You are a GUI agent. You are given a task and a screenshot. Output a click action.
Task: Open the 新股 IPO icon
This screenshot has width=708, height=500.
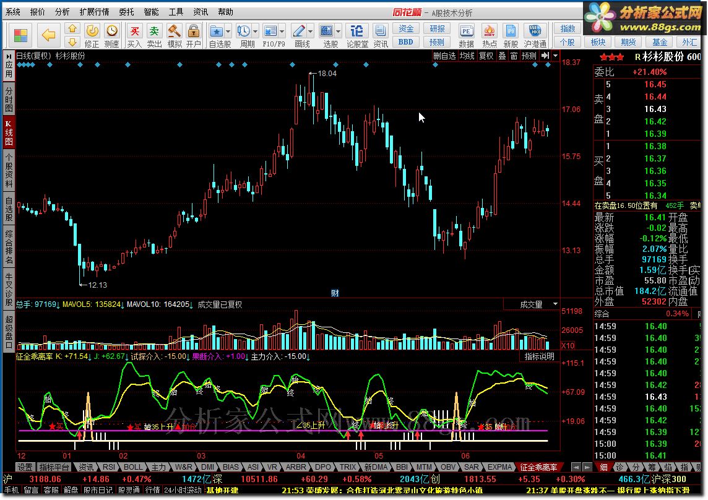[511, 31]
